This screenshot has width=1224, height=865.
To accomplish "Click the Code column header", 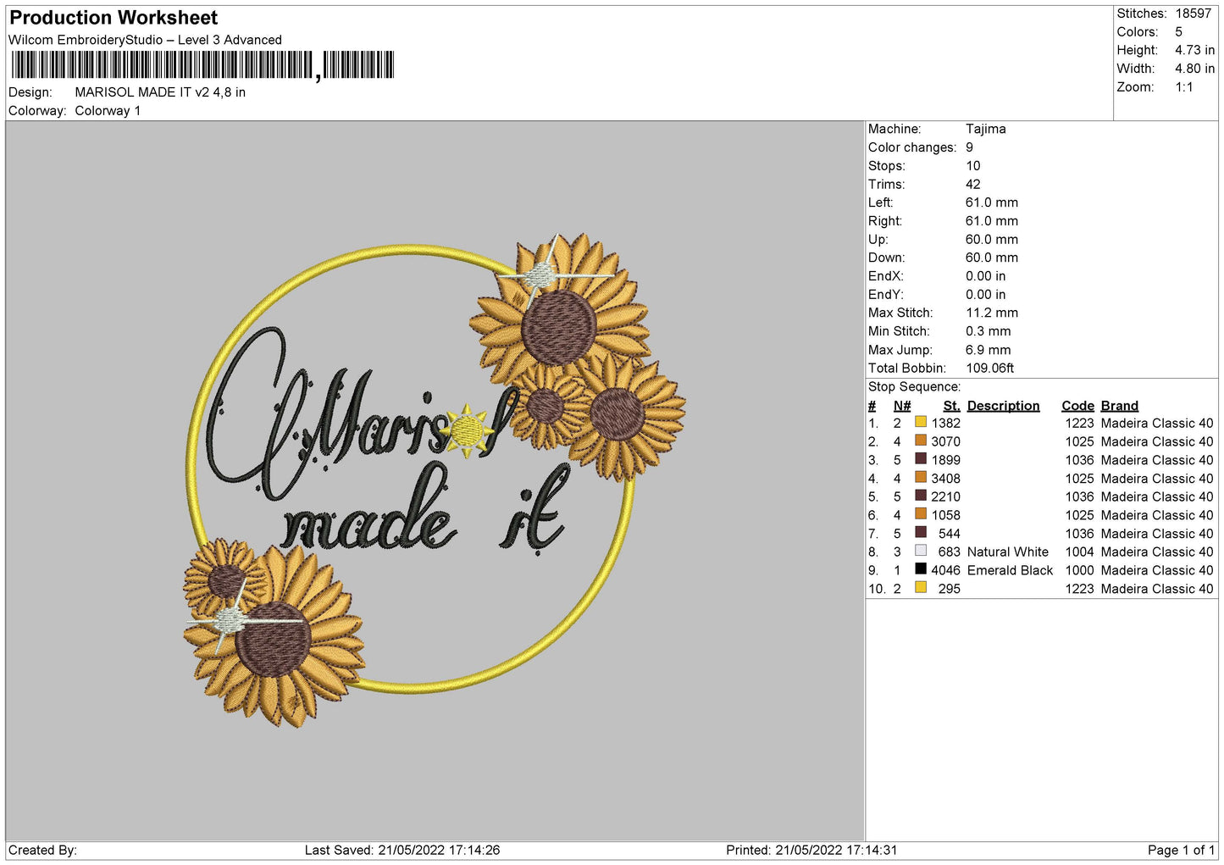I will [x=1078, y=406].
